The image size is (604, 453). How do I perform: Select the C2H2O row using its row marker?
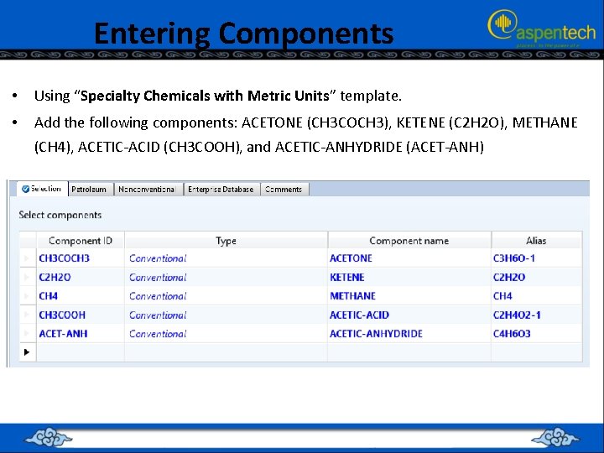click(x=28, y=277)
